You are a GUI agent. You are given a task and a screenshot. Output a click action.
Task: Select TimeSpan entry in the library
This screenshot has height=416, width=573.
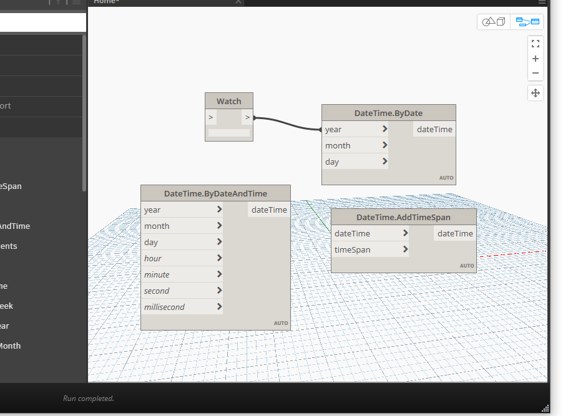click(x=11, y=186)
